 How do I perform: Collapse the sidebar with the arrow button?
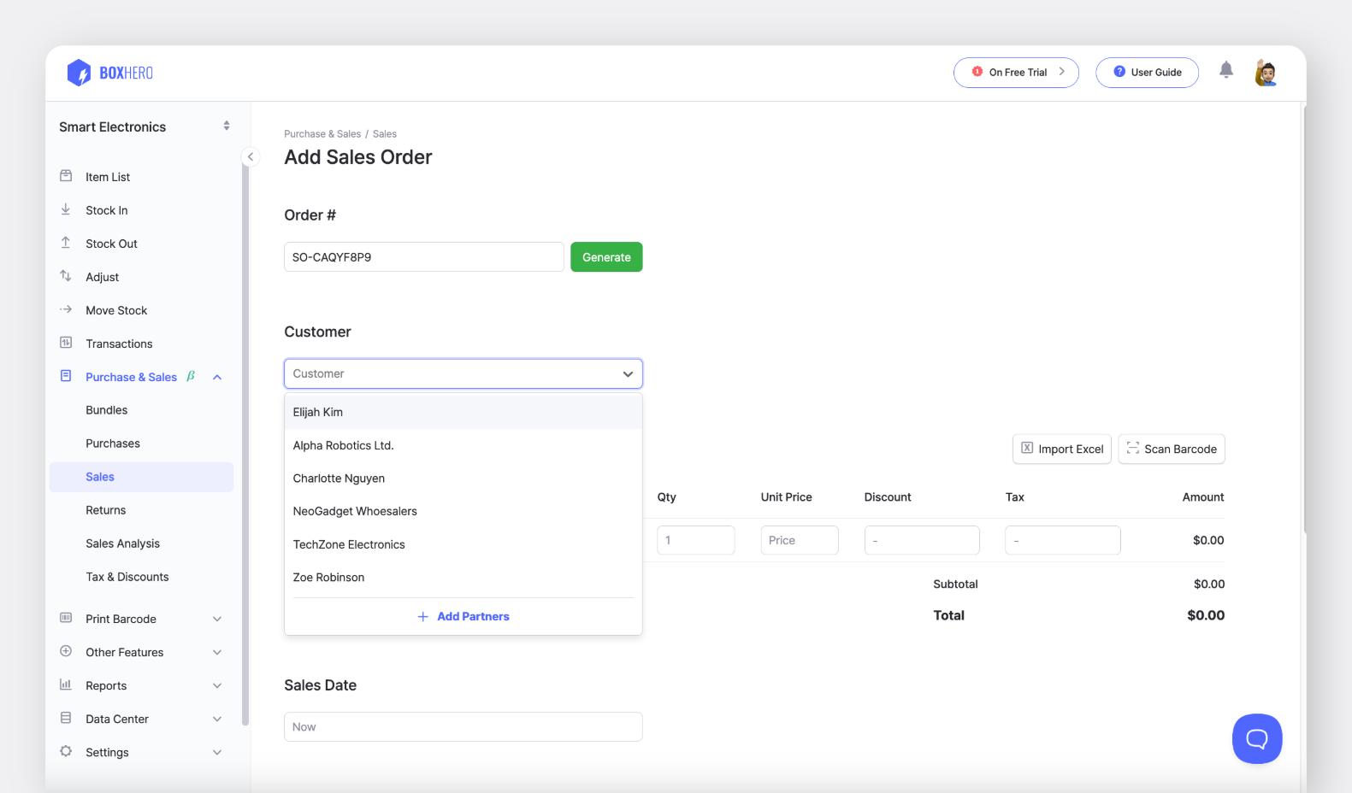click(x=251, y=156)
